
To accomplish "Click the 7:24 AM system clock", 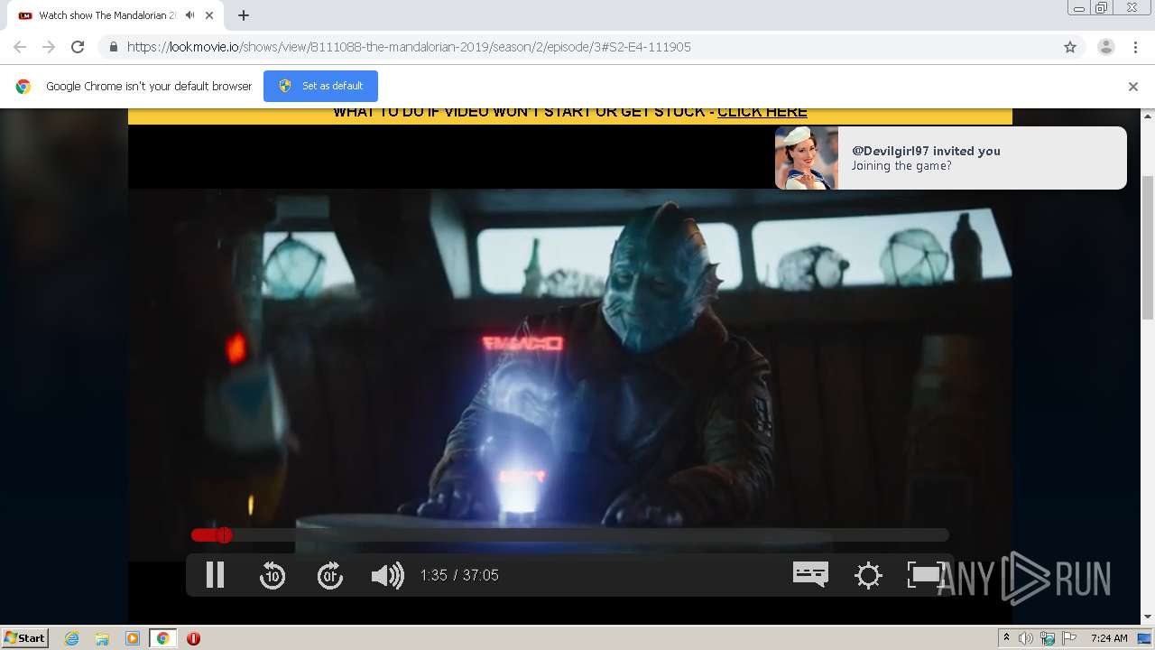I will pos(1109,638).
